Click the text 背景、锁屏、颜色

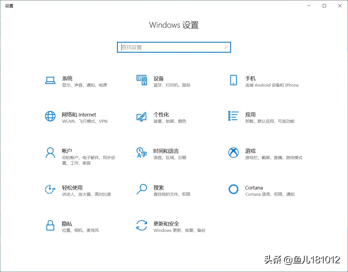(x=170, y=121)
